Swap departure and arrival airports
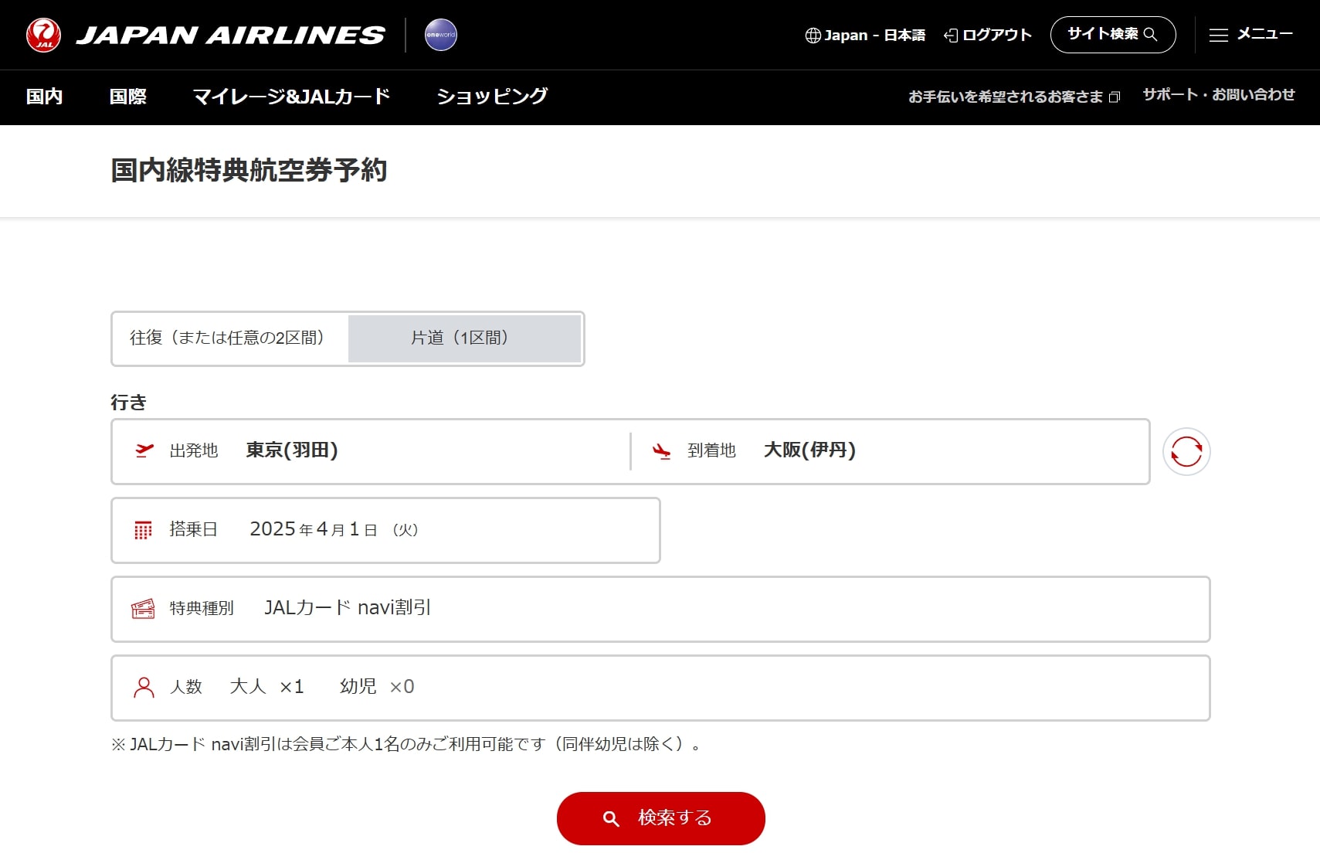The image size is (1320, 853). click(x=1186, y=452)
